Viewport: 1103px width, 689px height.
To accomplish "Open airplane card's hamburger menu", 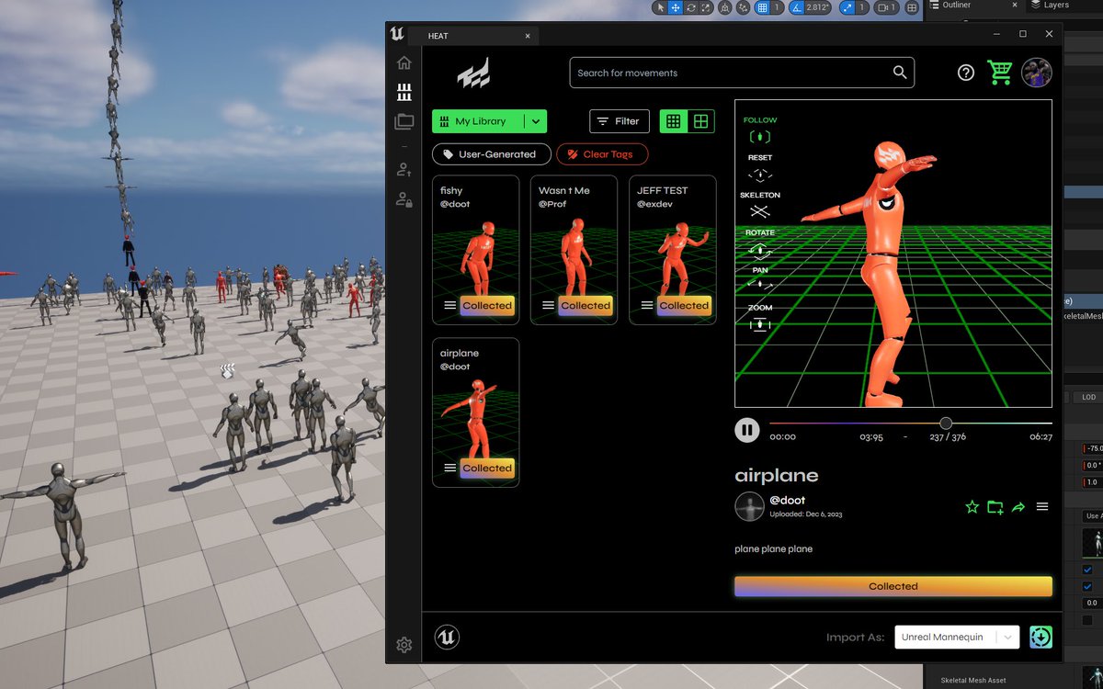I will coord(450,469).
